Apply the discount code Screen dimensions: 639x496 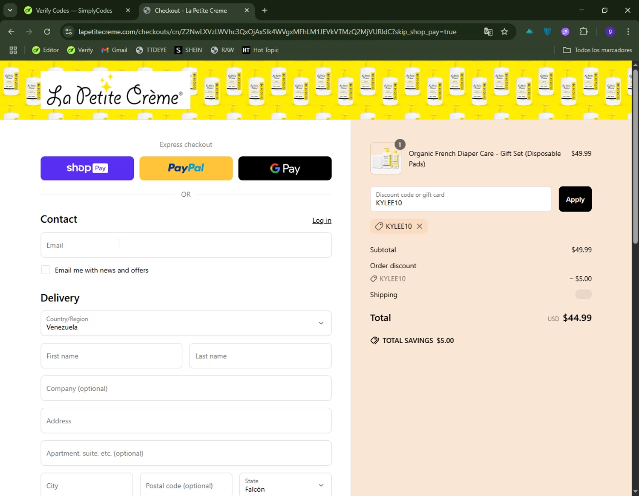pyautogui.click(x=575, y=199)
